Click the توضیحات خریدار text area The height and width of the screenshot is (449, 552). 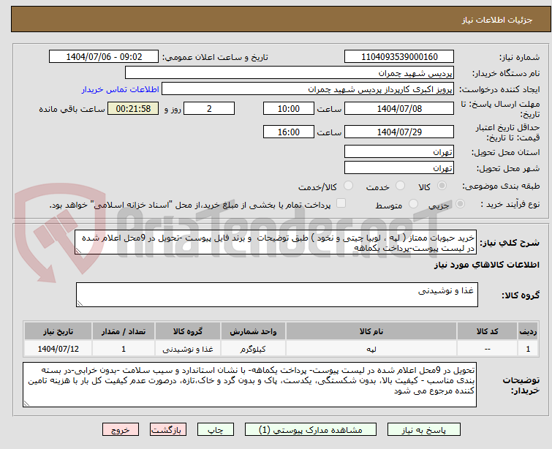click(249, 385)
